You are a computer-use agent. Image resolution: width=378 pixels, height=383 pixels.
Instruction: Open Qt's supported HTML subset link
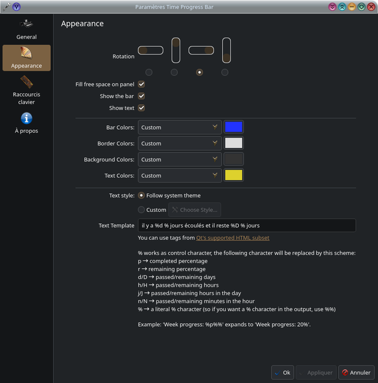[233, 238]
